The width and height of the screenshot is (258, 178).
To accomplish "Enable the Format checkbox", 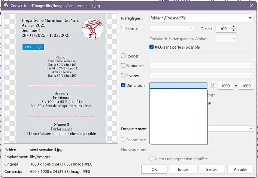I will point(123,28).
